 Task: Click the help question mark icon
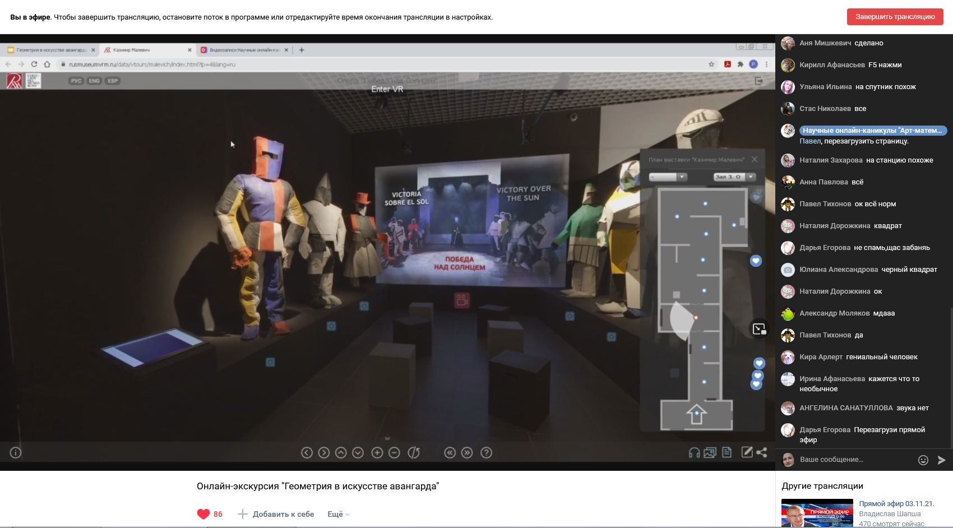(487, 452)
